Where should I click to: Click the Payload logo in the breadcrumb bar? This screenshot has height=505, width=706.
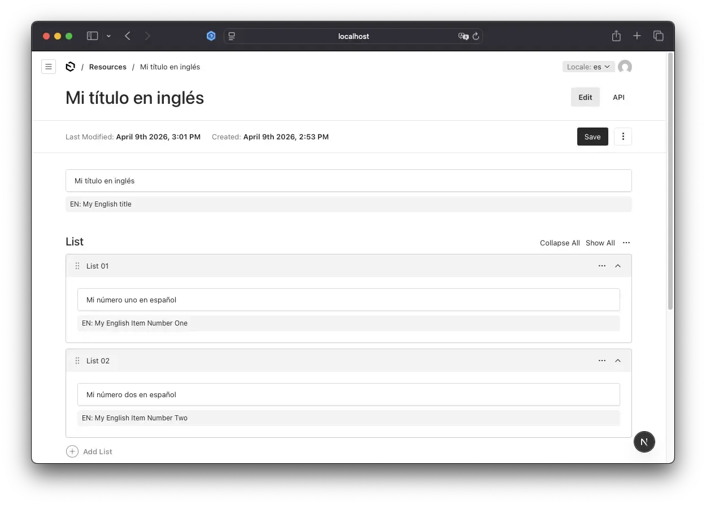pyautogui.click(x=70, y=67)
